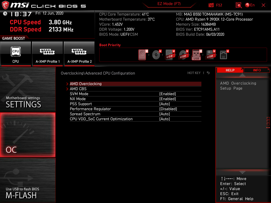Image resolution: width=271 pixels, height=203 pixels.
Task: Enable A-XMP Profile 1
Action: (48, 54)
